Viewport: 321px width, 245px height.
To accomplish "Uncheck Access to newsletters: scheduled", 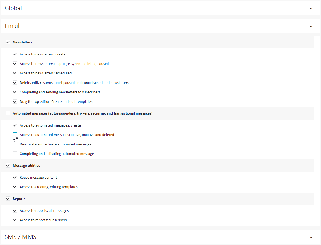I will pyautogui.click(x=15, y=73).
